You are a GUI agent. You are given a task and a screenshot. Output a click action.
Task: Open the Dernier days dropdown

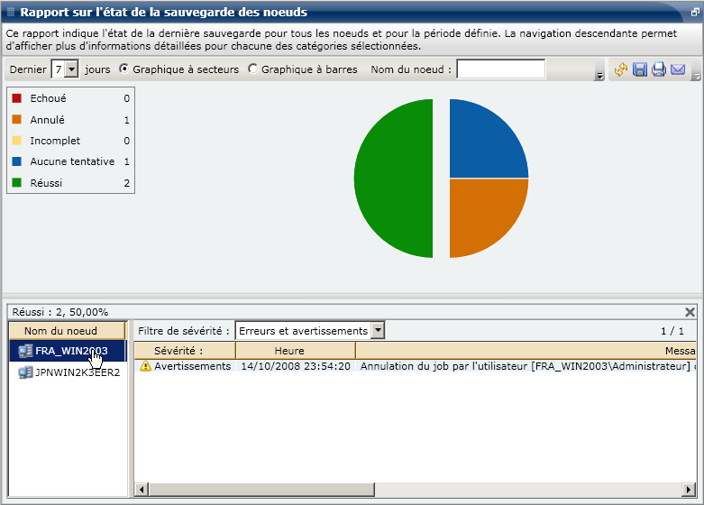coord(71,69)
